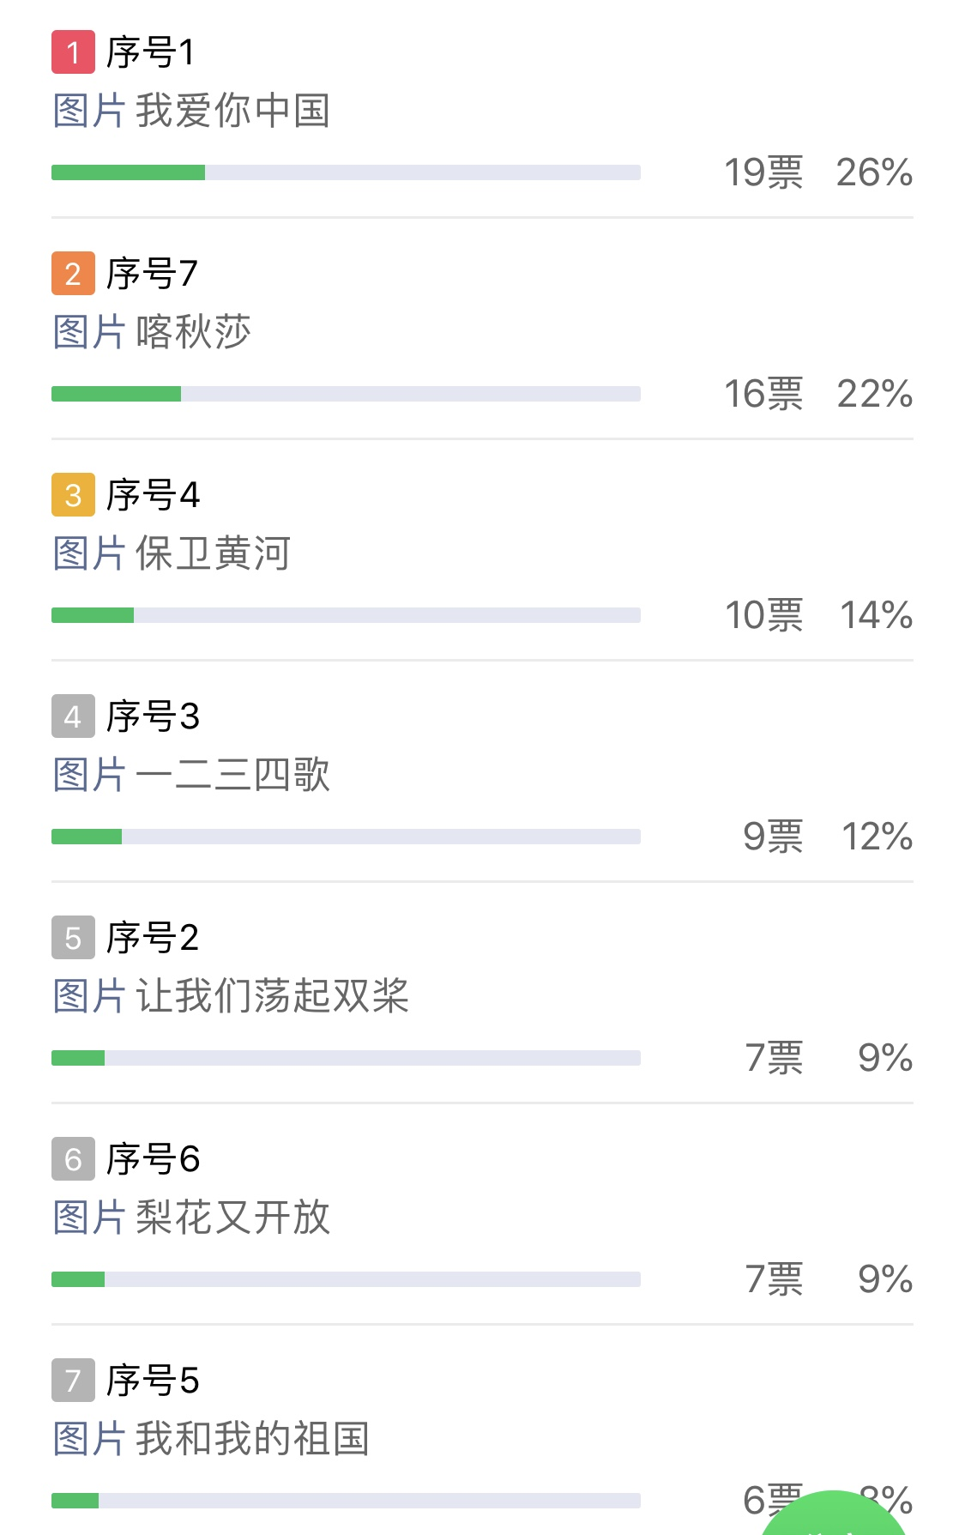
Task: Click the orange rank 2 badge
Action: pos(73,274)
